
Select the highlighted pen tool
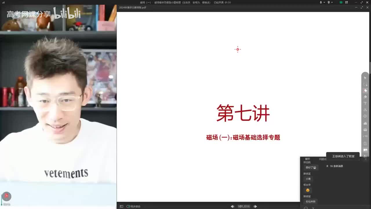[x=365, y=91]
